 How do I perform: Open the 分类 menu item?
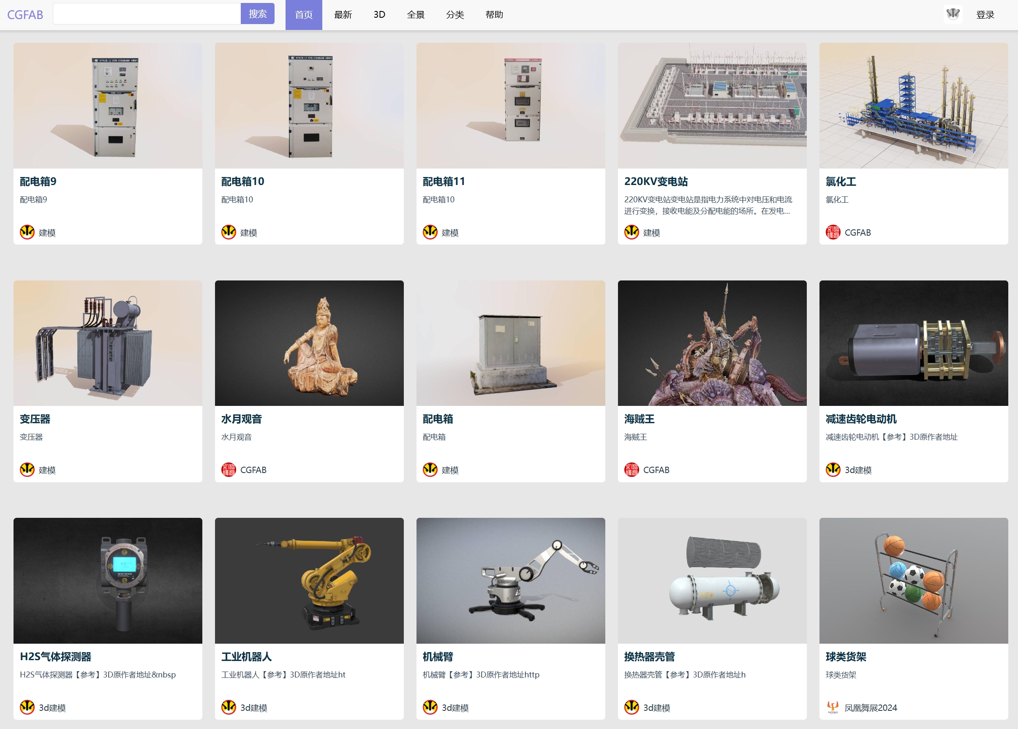[x=455, y=15]
